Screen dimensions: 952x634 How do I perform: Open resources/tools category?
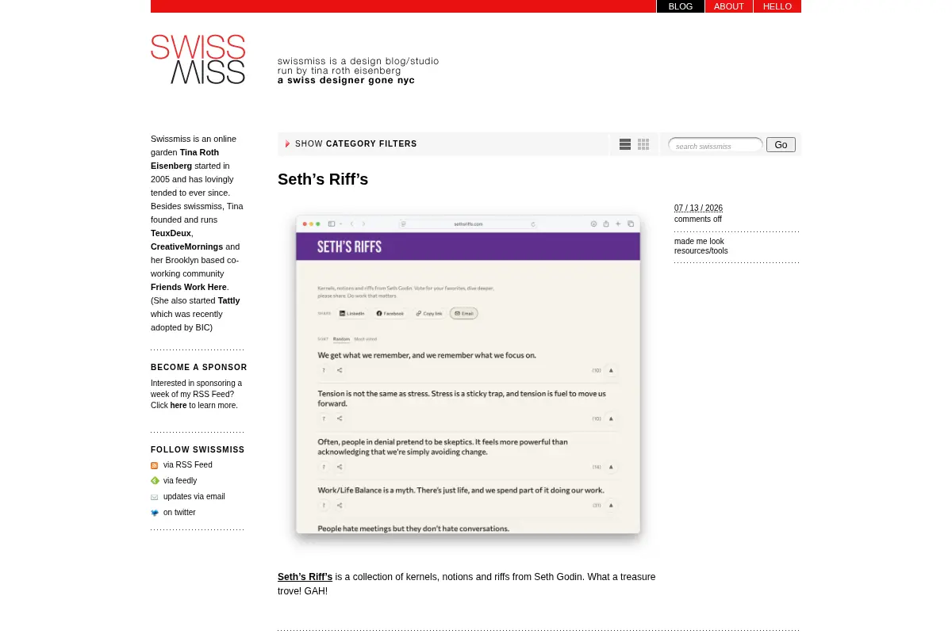click(x=701, y=251)
